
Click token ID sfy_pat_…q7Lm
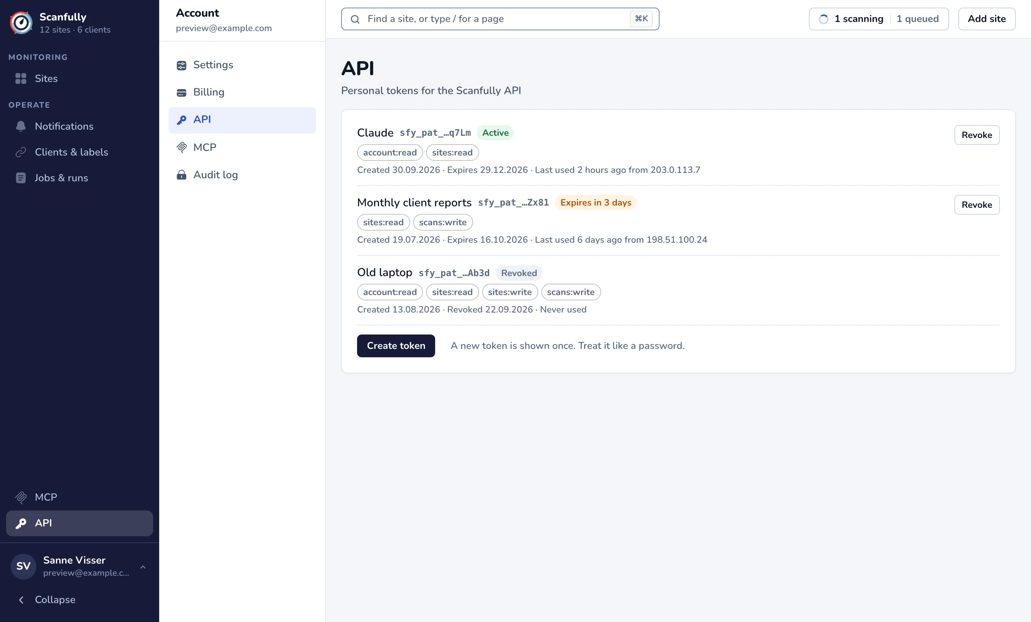(x=435, y=133)
